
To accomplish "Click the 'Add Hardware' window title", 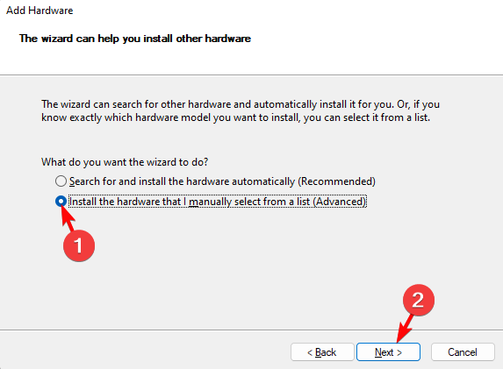I will (40, 11).
